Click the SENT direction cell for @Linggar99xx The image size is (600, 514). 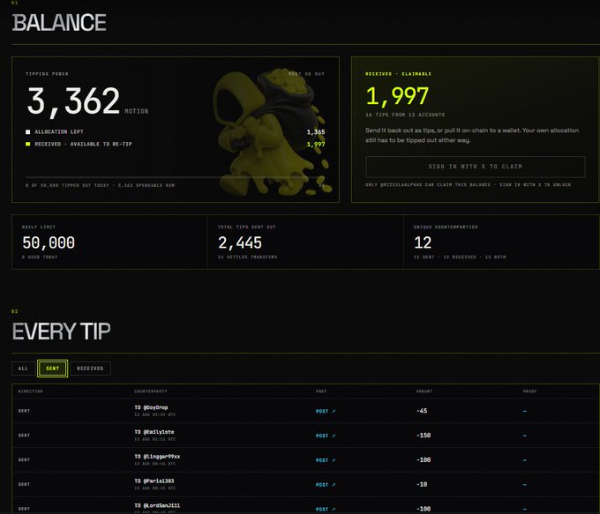point(24,459)
